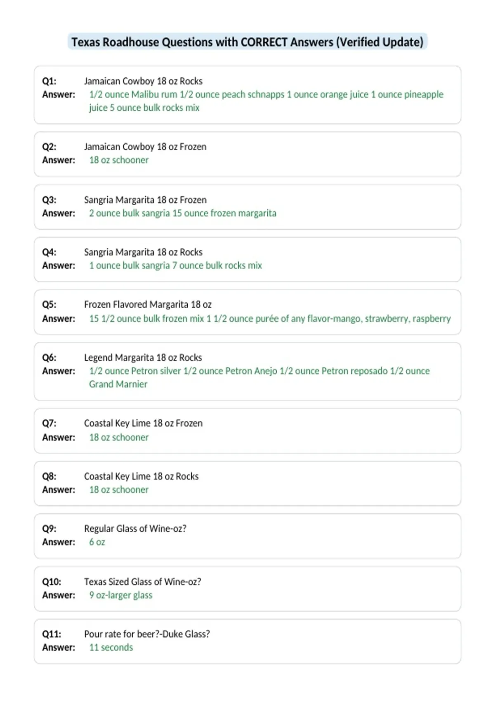The width and height of the screenshot is (495, 702).
Task: Click the 11 seconds answer for Duke Glass
Action: pyautogui.click(x=111, y=647)
